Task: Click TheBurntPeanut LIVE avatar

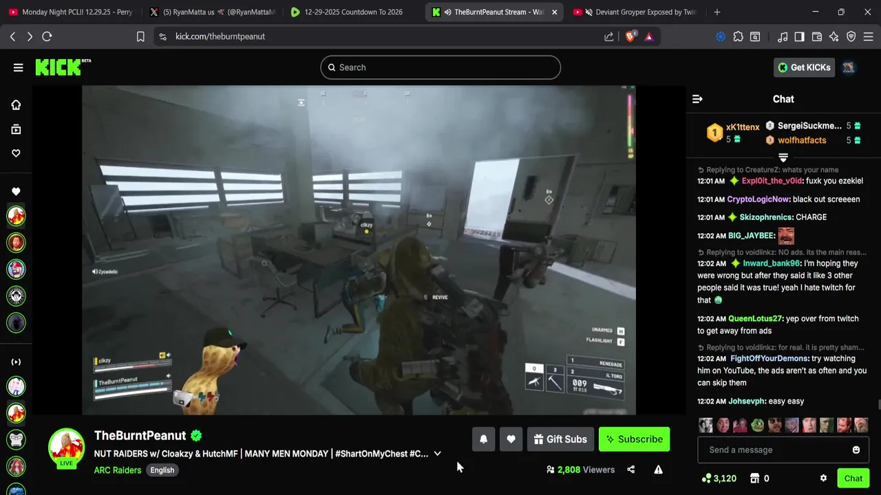Action: coord(66,447)
